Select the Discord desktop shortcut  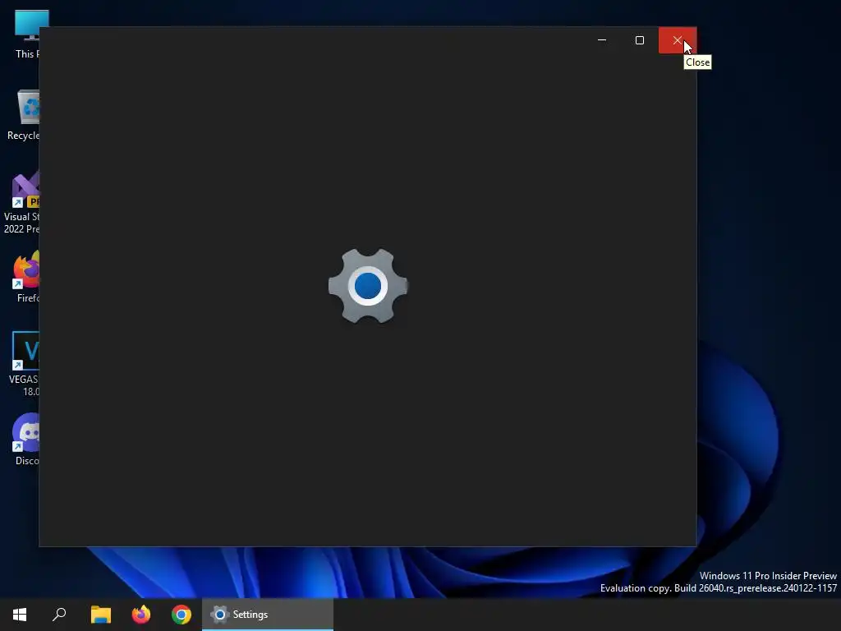click(x=26, y=440)
